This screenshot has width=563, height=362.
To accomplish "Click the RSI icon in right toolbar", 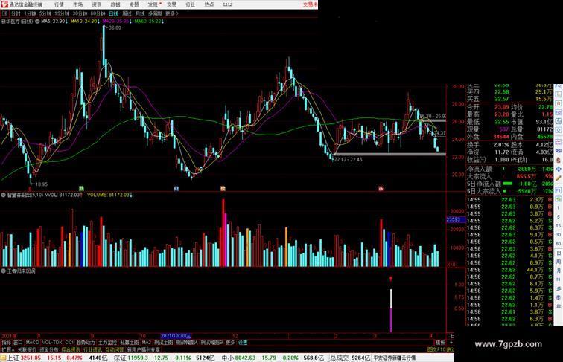I will [x=559, y=151].
